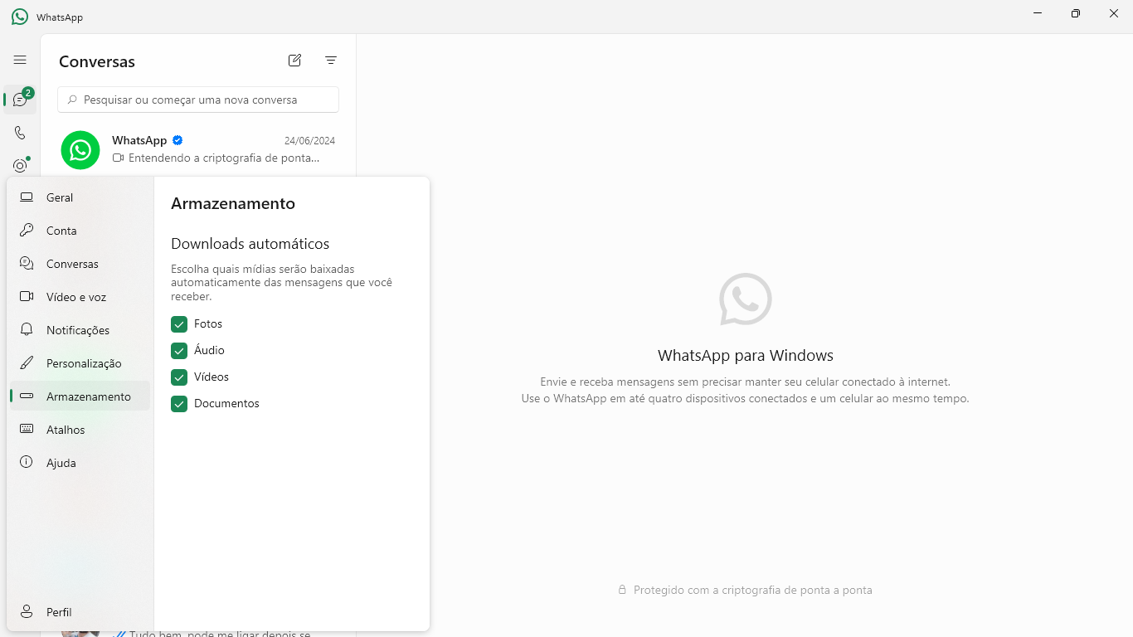
Task: Open the Status updates icon
Action: 20,165
